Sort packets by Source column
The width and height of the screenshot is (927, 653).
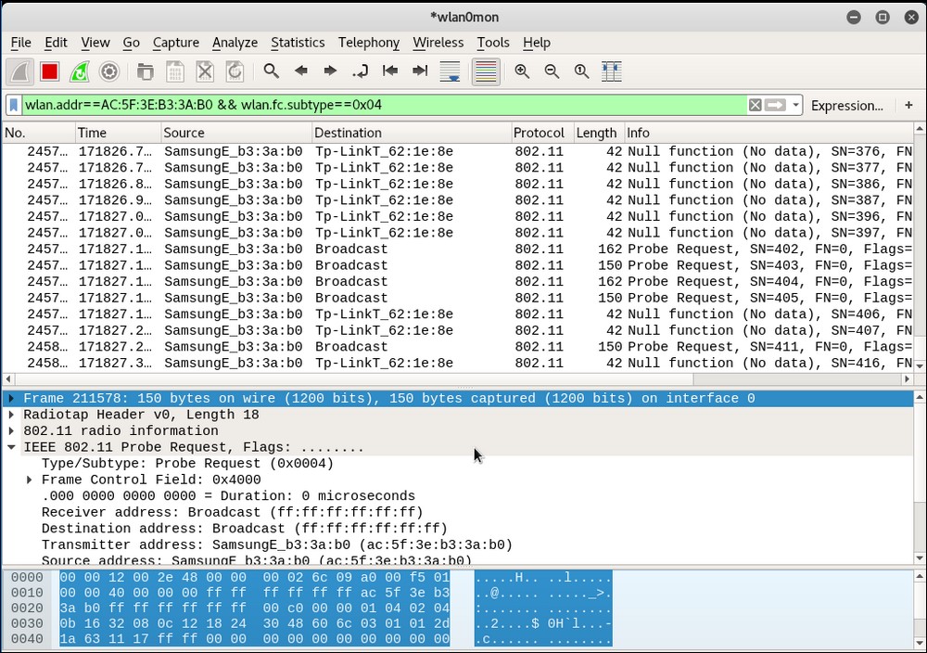point(236,133)
